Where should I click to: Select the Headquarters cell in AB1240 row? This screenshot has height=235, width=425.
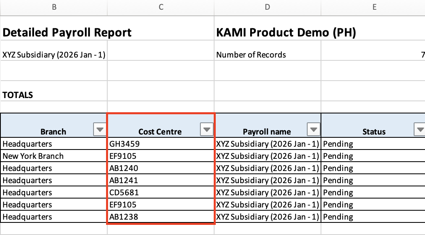click(54, 168)
